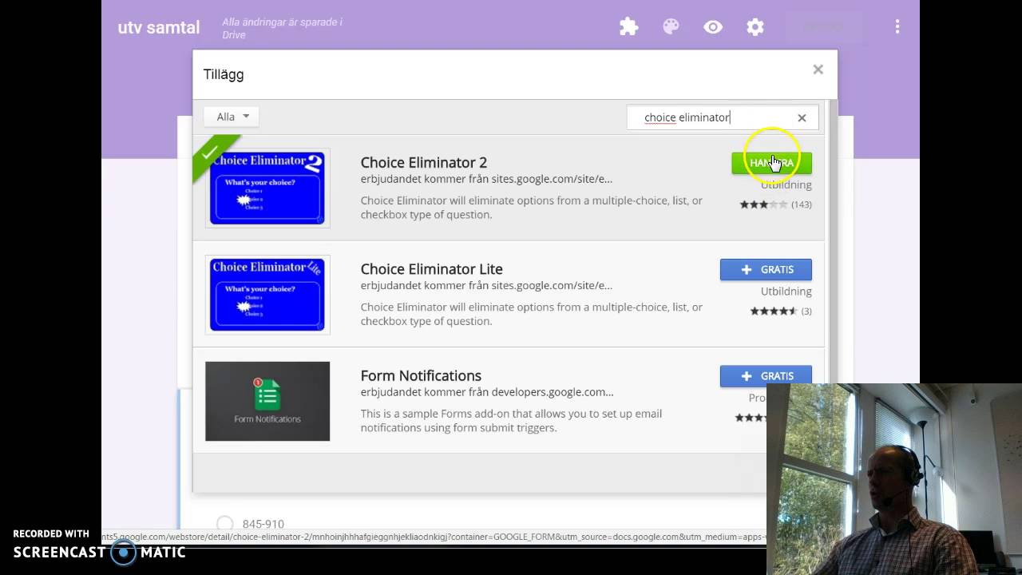Screen dimensions: 1022x575
Task: Click the 'Alla ändringar är sparade i Drive' status
Action: click(x=282, y=28)
